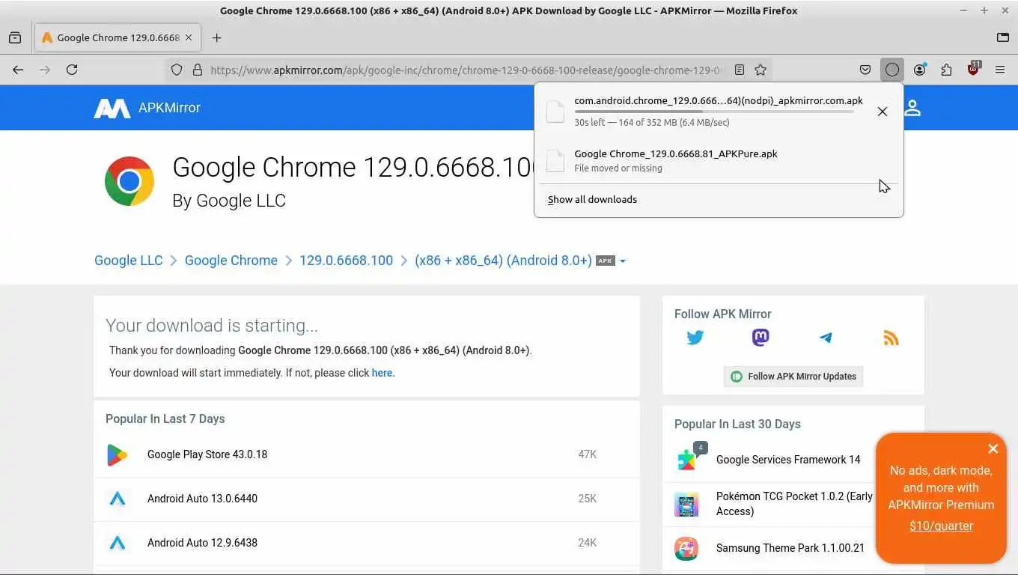Close the Google Chrome 129.0.6668 tab
1018x575 pixels.
[189, 37]
